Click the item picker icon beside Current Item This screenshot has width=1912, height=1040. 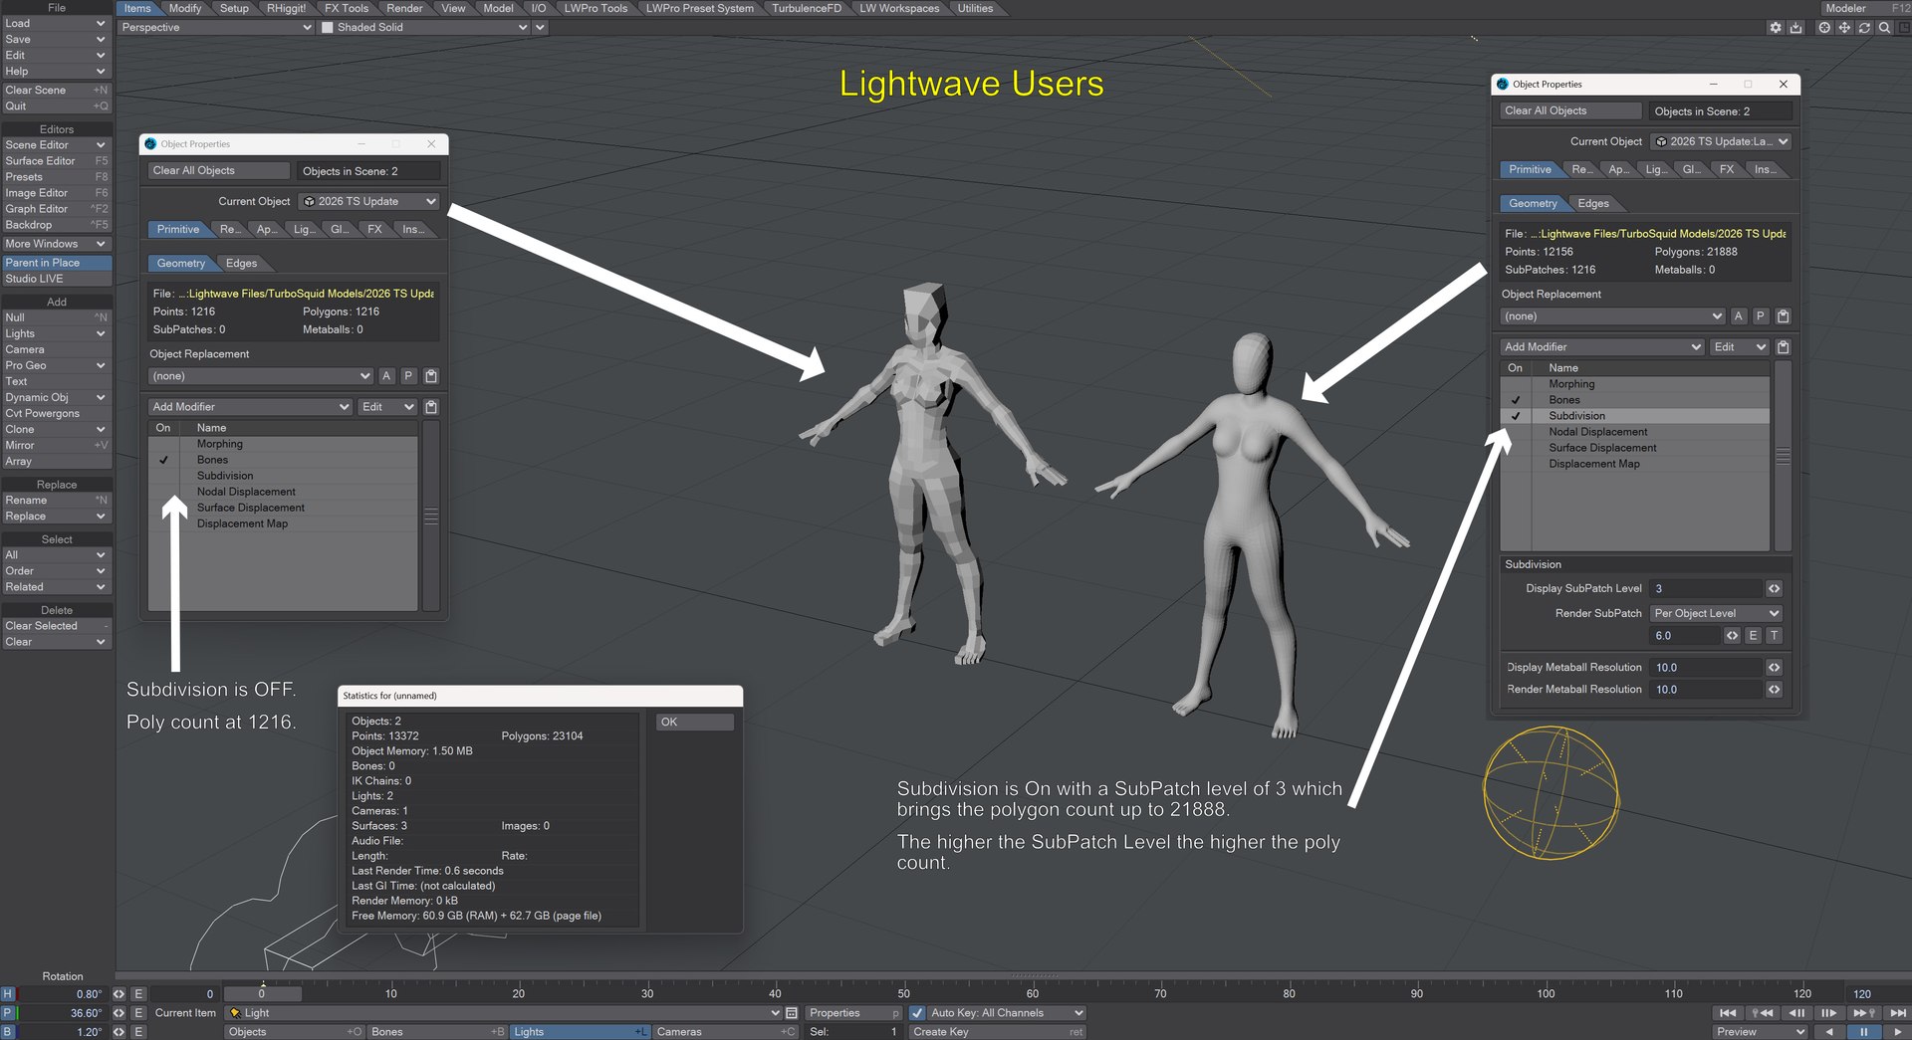click(x=792, y=1013)
